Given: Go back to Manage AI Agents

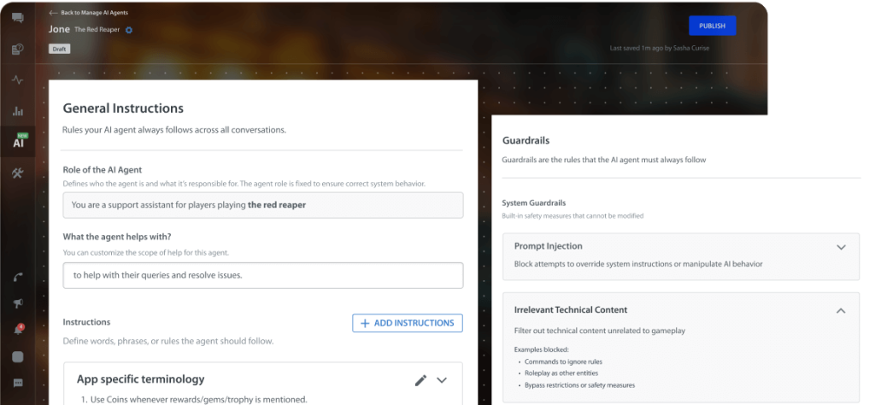Looking at the screenshot, I should point(88,13).
